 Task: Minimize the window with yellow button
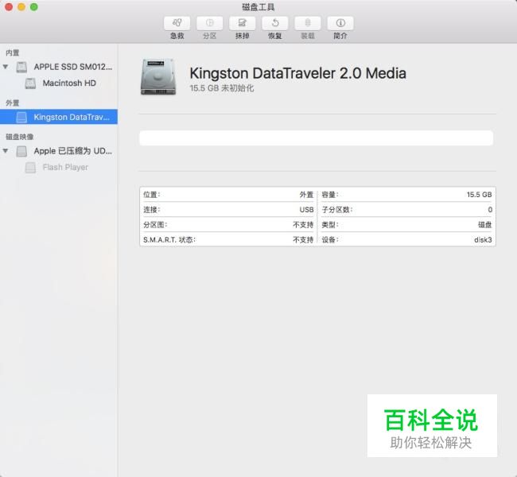pos(21,7)
